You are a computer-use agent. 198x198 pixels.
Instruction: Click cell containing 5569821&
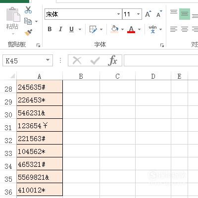click(40, 177)
